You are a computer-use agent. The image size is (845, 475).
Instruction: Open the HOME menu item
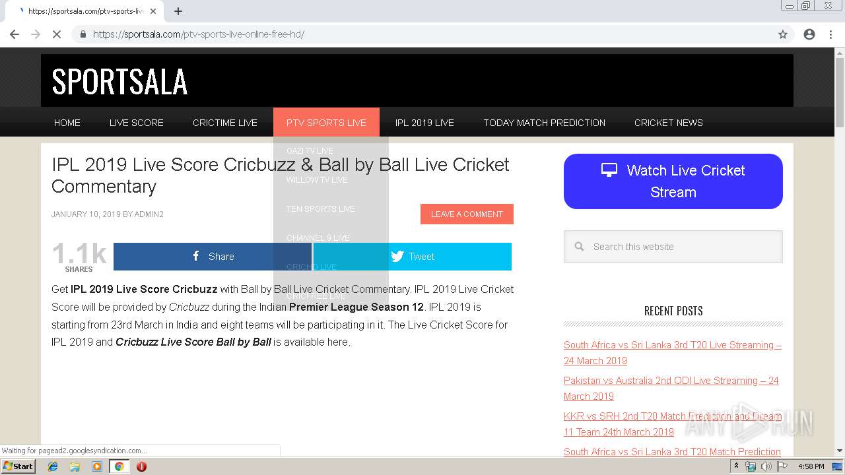tap(67, 123)
